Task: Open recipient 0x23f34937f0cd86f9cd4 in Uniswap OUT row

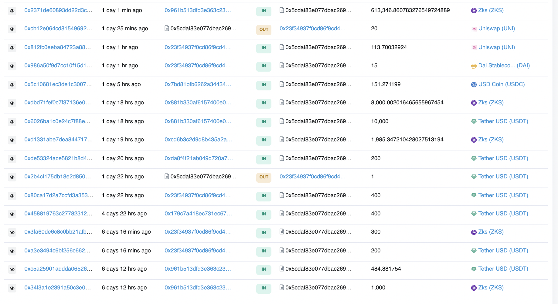Action: 313,29
